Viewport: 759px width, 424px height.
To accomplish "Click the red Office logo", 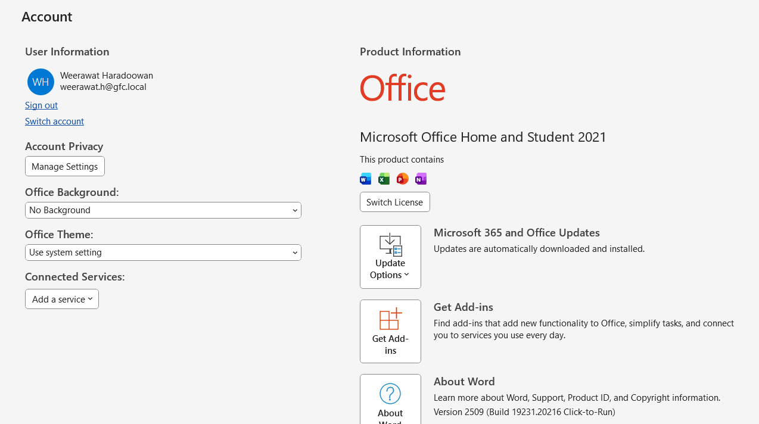I will point(403,88).
